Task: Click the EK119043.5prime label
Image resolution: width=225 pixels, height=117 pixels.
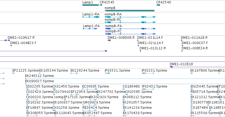Action: [69, 113]
